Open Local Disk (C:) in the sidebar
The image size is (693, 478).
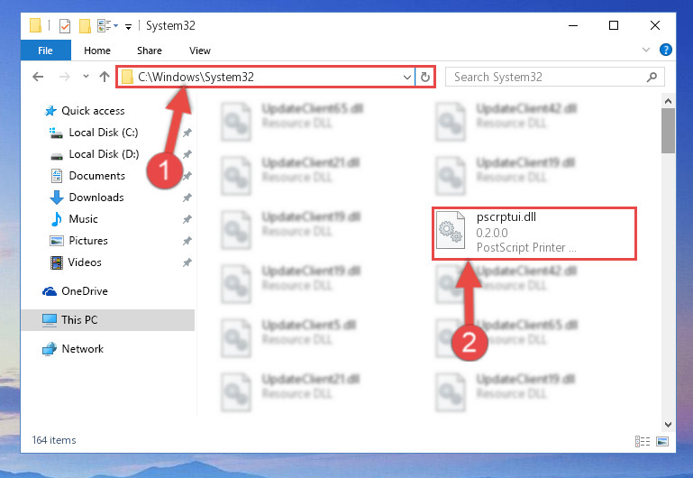(x=104, y=133)
